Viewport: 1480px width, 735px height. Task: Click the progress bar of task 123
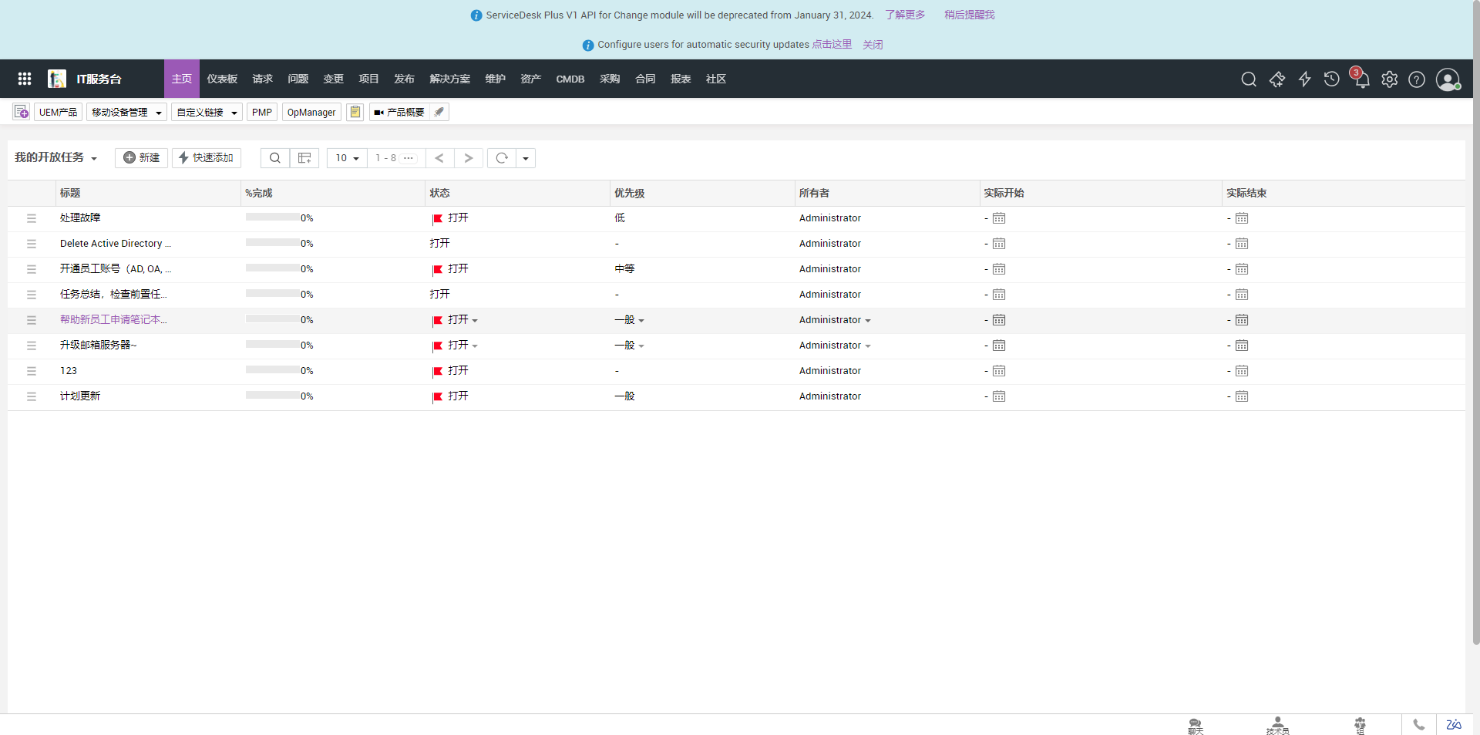272,371
